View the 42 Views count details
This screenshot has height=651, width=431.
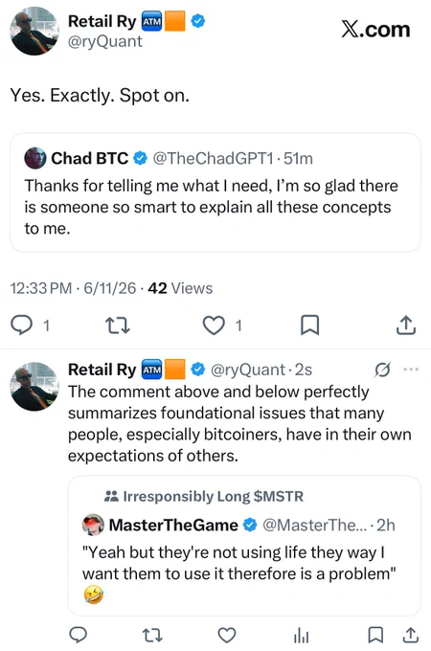[180, 288]
